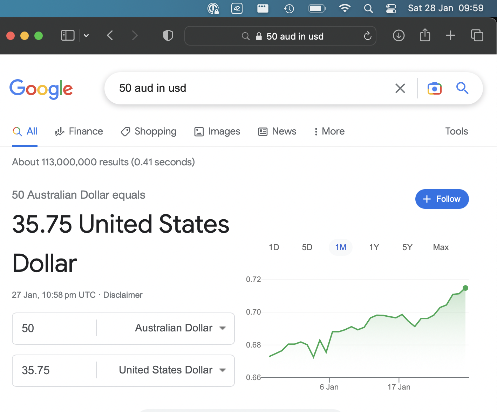
Task: Click the privacy shield icon
Action: click(168, 35)
